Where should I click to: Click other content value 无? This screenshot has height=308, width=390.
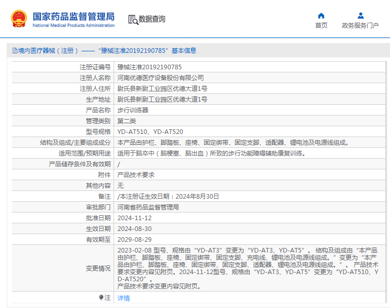click(120, 185)
